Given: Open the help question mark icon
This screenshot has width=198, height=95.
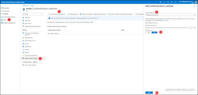Looking at the screenshot, I should (x=172, y=2).
